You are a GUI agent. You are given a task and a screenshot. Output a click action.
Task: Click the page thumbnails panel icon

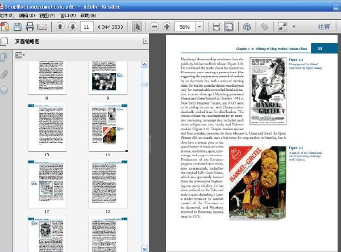click(4, 41)
